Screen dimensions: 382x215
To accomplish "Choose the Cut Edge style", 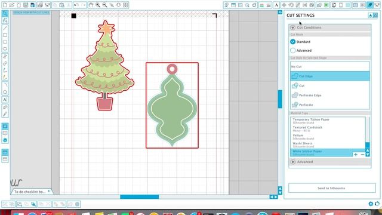I will [330, 76].
